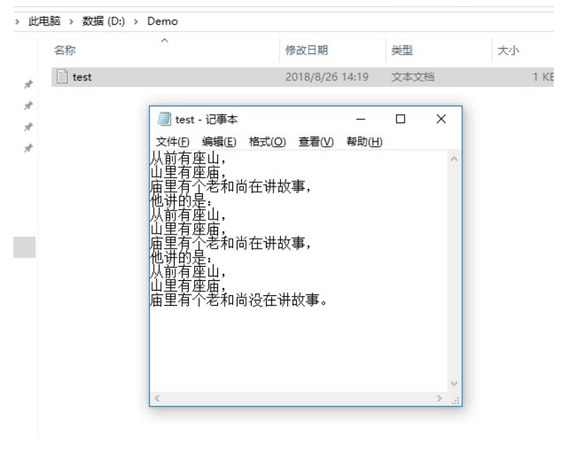Minimize the test Notepad window
The width and height of the screenshot is (568, 469).
point(360,119)
